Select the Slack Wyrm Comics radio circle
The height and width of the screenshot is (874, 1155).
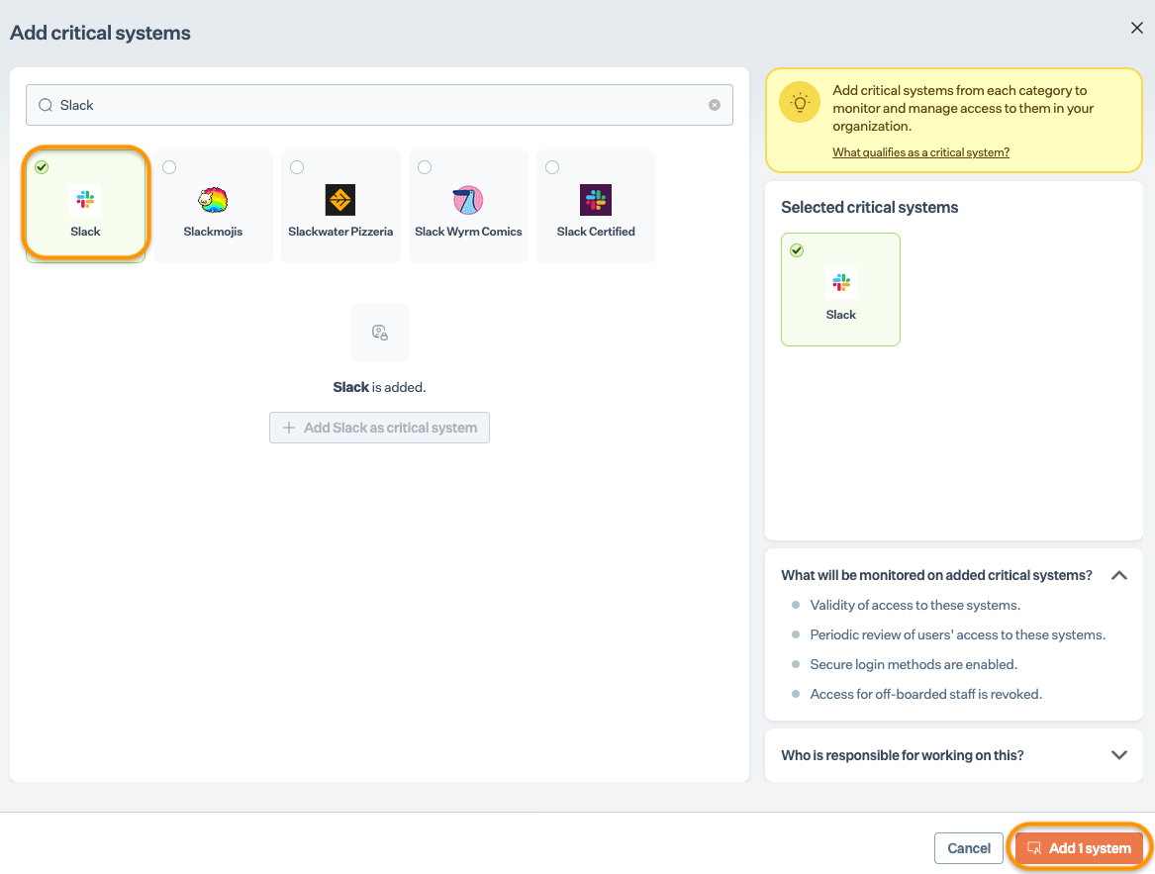point(425,167)
